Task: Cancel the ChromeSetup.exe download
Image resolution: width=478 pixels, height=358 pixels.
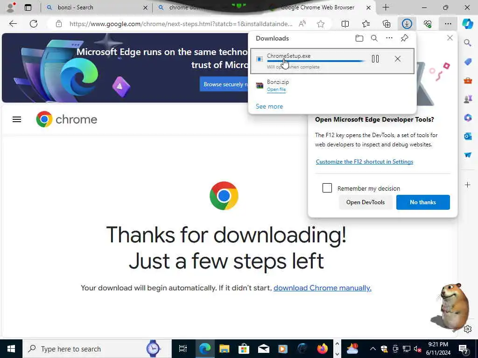Action: (x=398, y=59)
